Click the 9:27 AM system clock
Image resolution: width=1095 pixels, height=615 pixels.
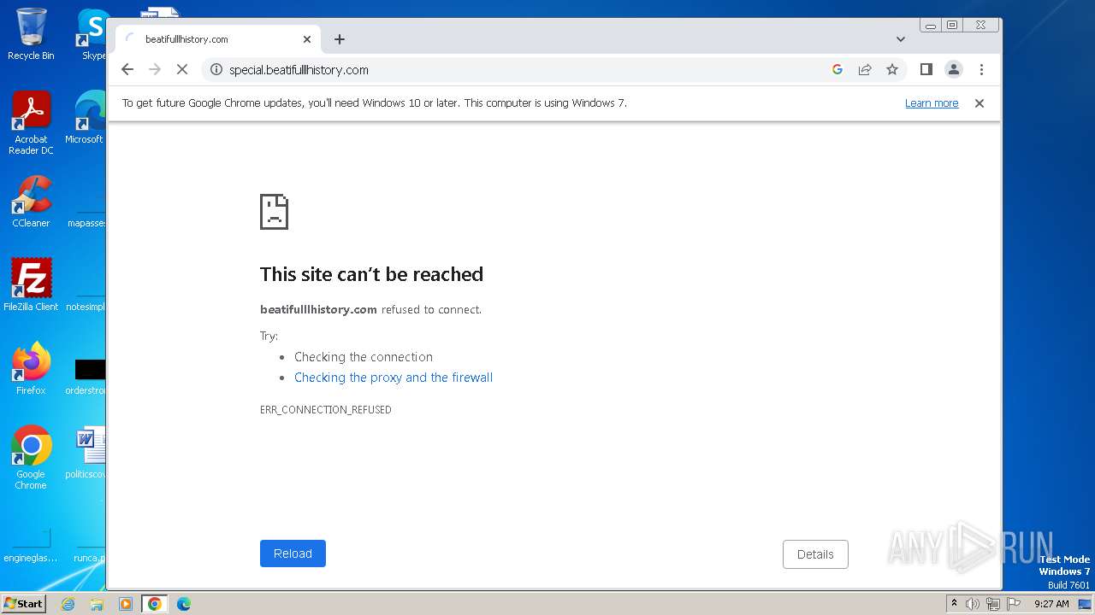click(1051, 604)
